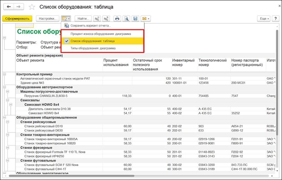Viewport: 282px width, 180px height.
Task: Collapse the Станки фрезерные group
Action: pyautogui.click(x=7, y=148)
